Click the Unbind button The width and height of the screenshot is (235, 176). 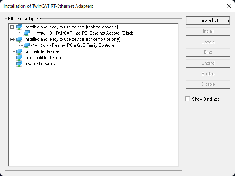tap(207, 63)
